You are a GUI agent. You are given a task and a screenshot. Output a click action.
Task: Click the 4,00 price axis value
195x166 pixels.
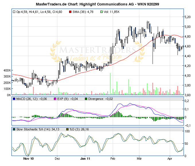[x=188, y=76]
